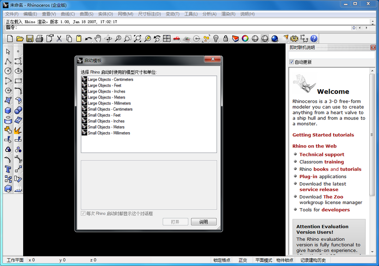Toggle 锁定格点 in status bar
379x266 pixels.
(x=222, y=260)
